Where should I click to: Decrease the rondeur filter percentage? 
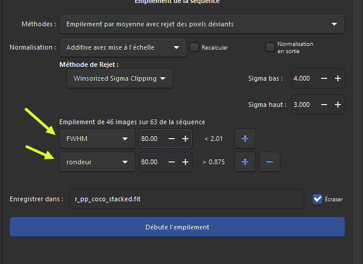172,162
